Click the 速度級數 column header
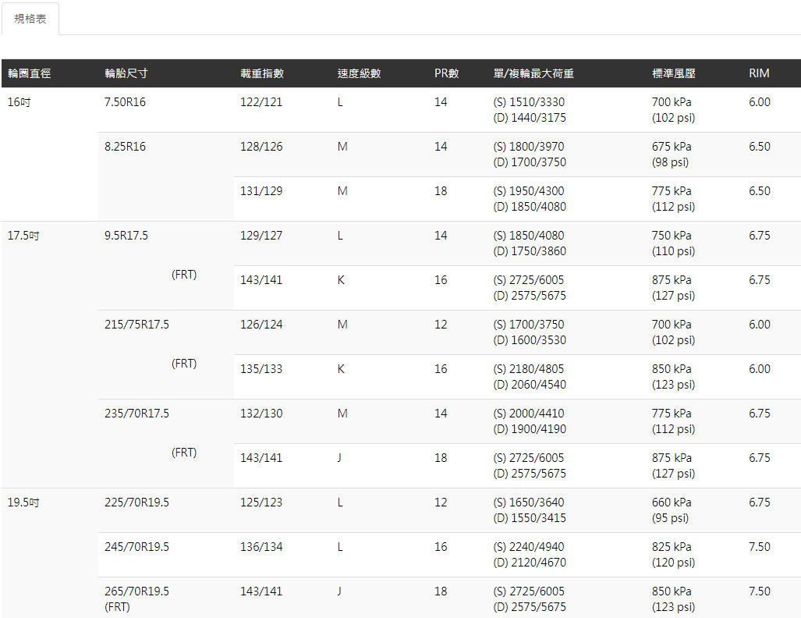This screenshot has height=618, width=801. point(359,73)
